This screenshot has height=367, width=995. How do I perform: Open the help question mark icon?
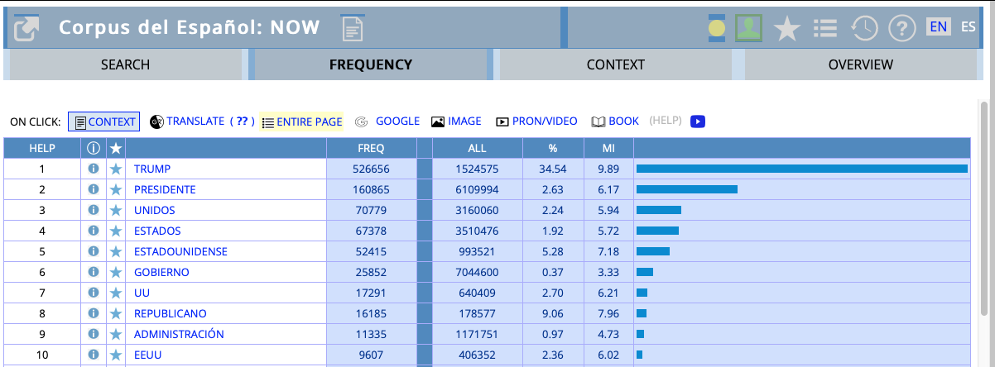coord(901,28)
